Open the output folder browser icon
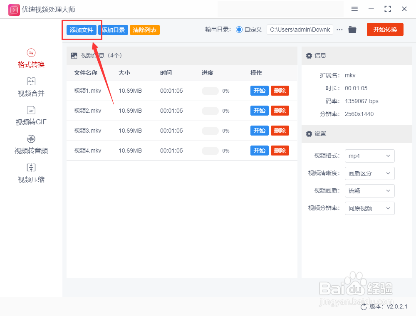This screenshot has height=316, width=416. pyautogui.click(x=352, y=30)
